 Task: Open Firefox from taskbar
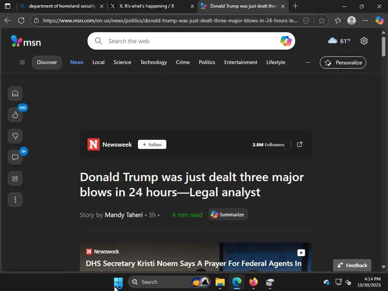253,282
